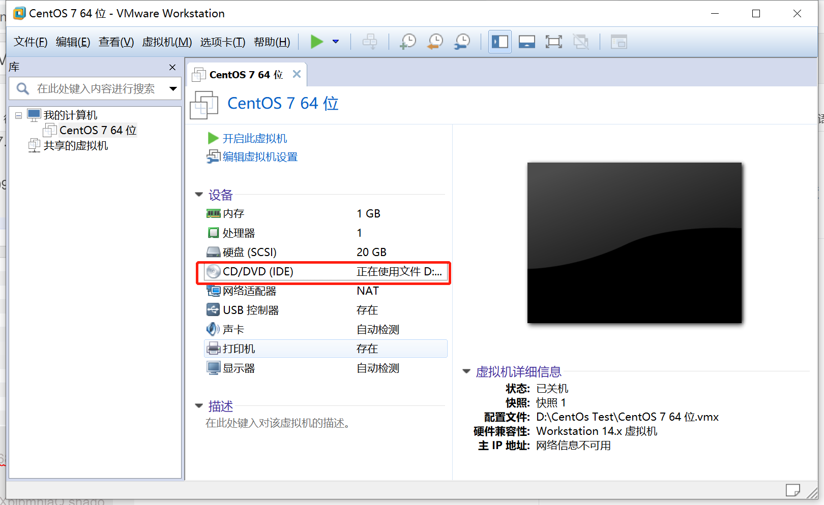Select the 硬盘 (SCSI) device row
This screenshot has height=505, width=824.
326,253
